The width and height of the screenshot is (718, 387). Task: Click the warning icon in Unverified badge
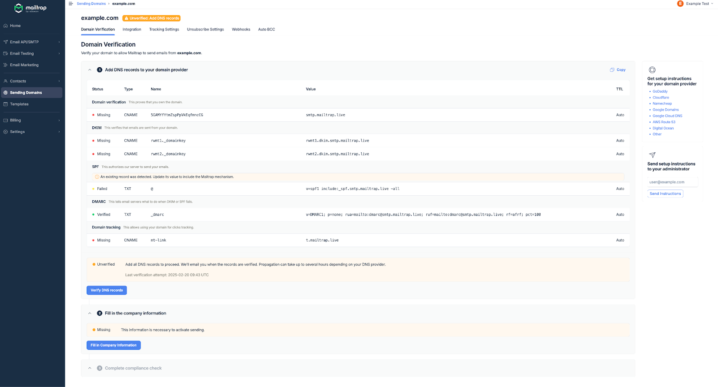(126, 18)
